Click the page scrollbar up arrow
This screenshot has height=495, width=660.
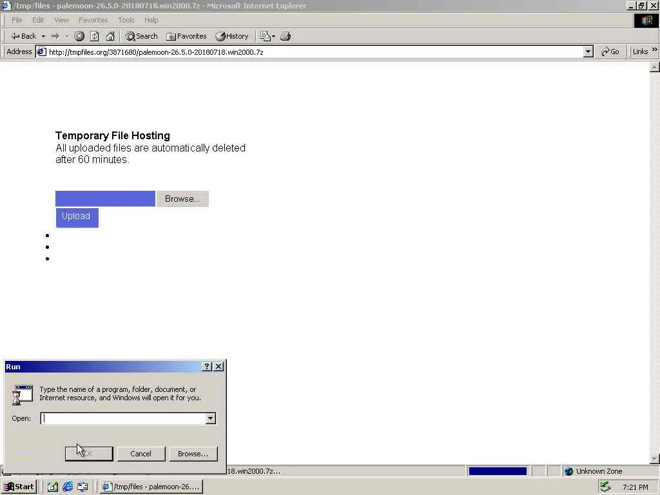[655, 67]
